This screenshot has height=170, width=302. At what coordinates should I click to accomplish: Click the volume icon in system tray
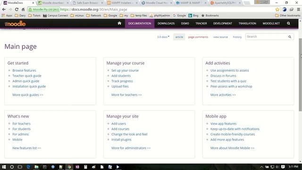pos(277,167)
